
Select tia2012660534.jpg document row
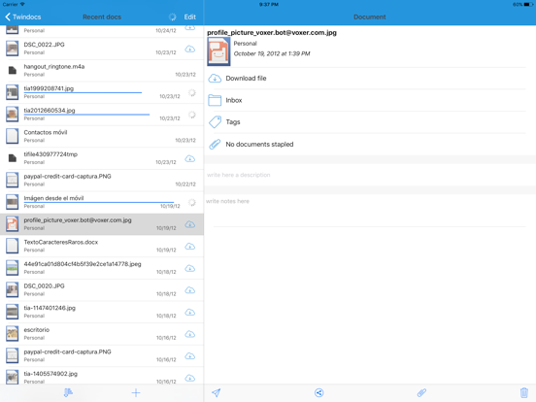102,115
